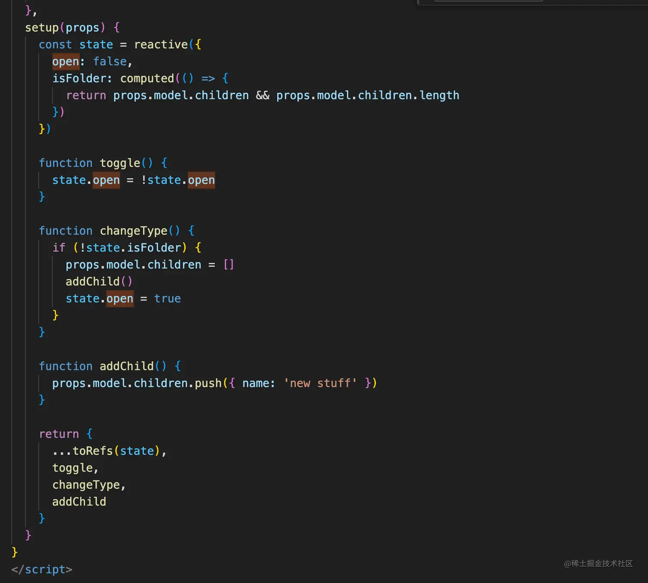The image size is (648, 583).
Task: Select the highlighted 'open' key before 'false'
Action: tap(66, 62)
